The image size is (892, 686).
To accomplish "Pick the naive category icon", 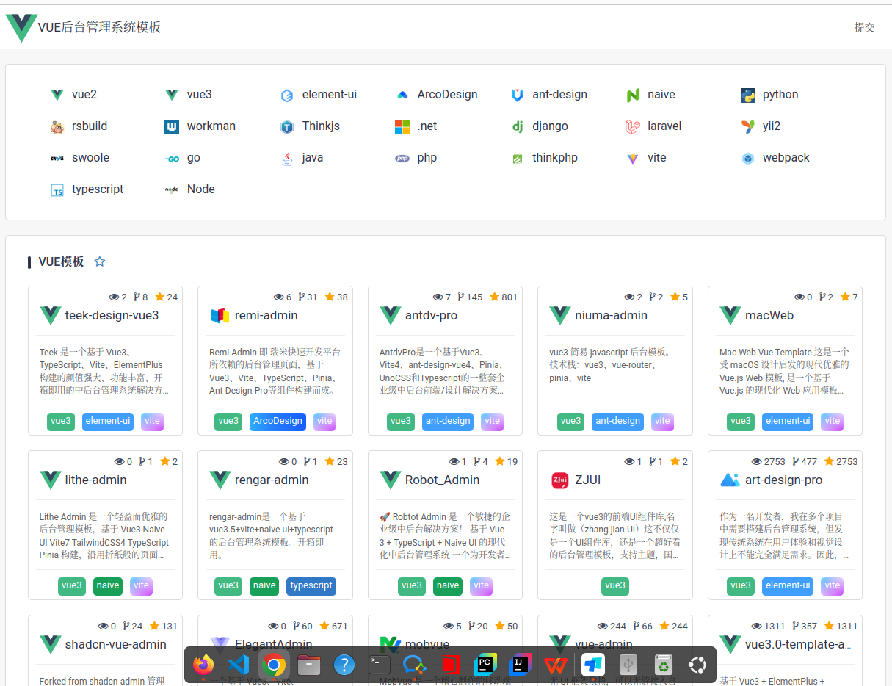I will tap(633, 95).
